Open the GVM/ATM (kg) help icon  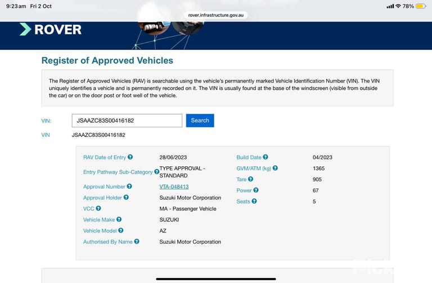tap(275, 168)
